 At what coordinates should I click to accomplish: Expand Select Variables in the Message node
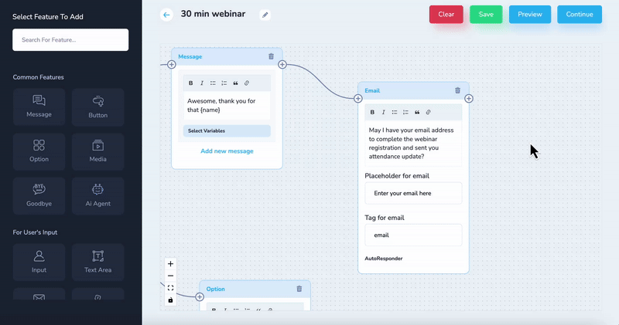[227, 130]
